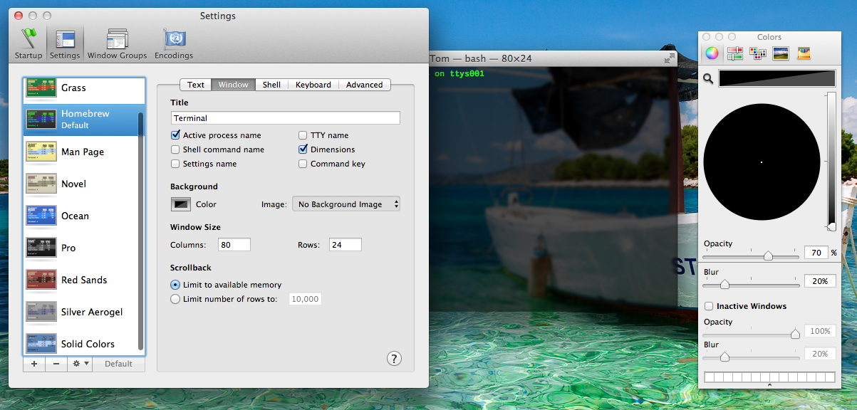Image resolution: width=857 pixels, height=410 pixels.
Task: Switch to the Window tab
Action: click(x=233, y=85)
